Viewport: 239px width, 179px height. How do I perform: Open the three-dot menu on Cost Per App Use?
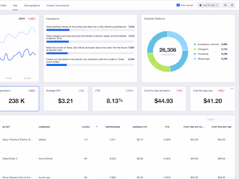point(232,89)
